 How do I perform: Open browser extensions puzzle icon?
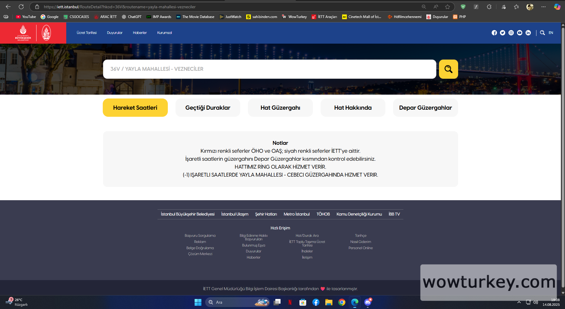tap(489, 7)
